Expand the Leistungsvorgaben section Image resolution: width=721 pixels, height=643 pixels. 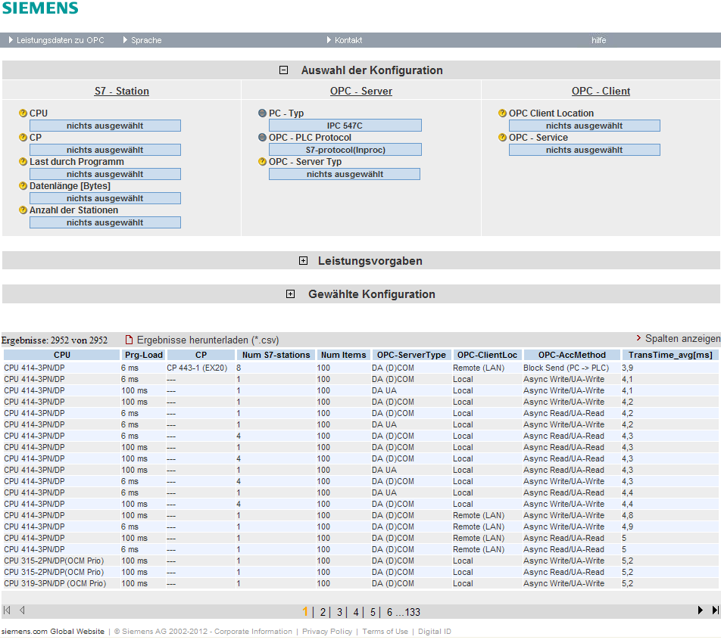tap(304, 261)
